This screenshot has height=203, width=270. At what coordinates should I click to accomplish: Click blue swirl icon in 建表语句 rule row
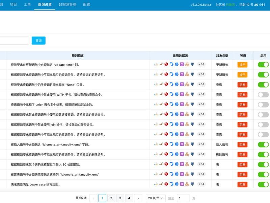click(x=171, y=174)
